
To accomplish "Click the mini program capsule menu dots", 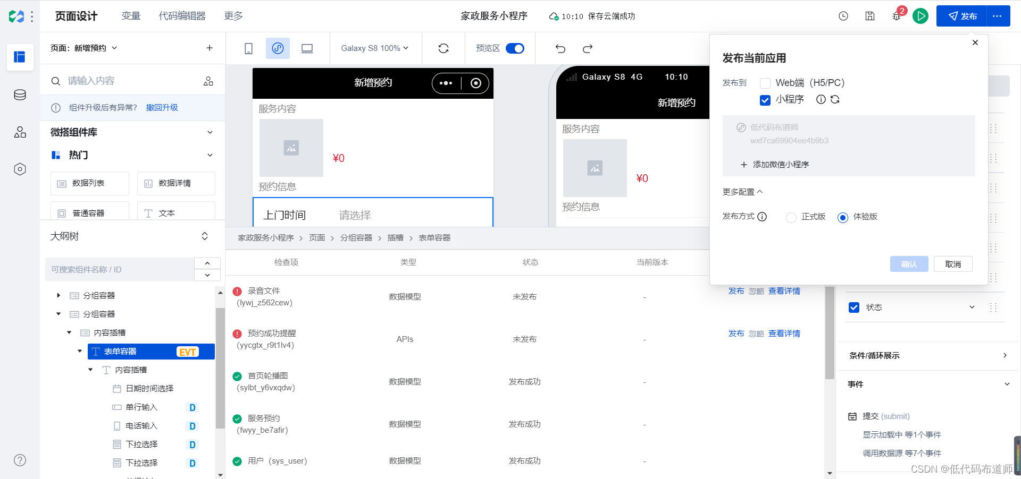I will 446,83.
